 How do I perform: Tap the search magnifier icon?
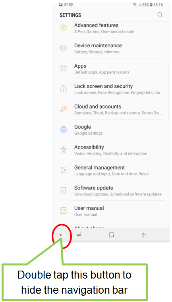tap(160, 15)
